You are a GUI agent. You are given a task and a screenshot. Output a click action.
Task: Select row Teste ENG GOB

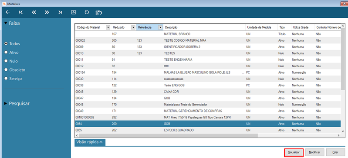tap(207, 85)
